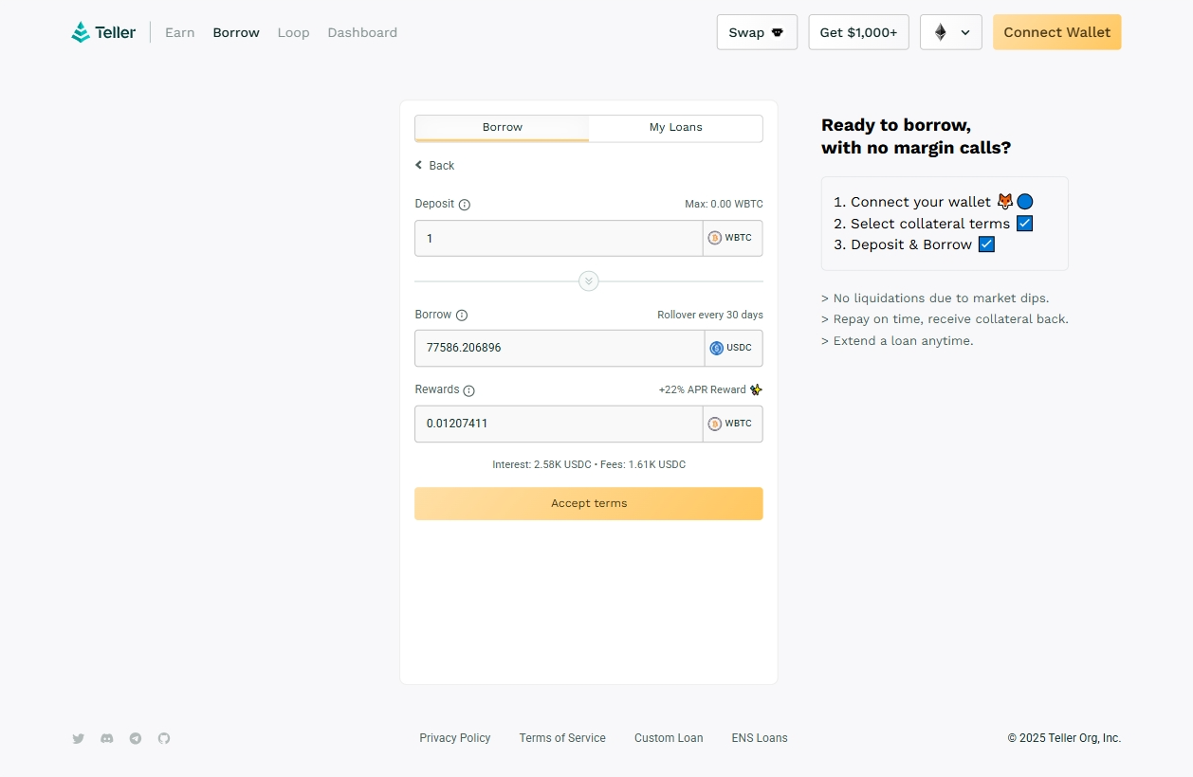Click the double-chevron down circle icon
The width and height of the screenshot is (1193, 777).
pyautogui.click(x=589, y=281)
